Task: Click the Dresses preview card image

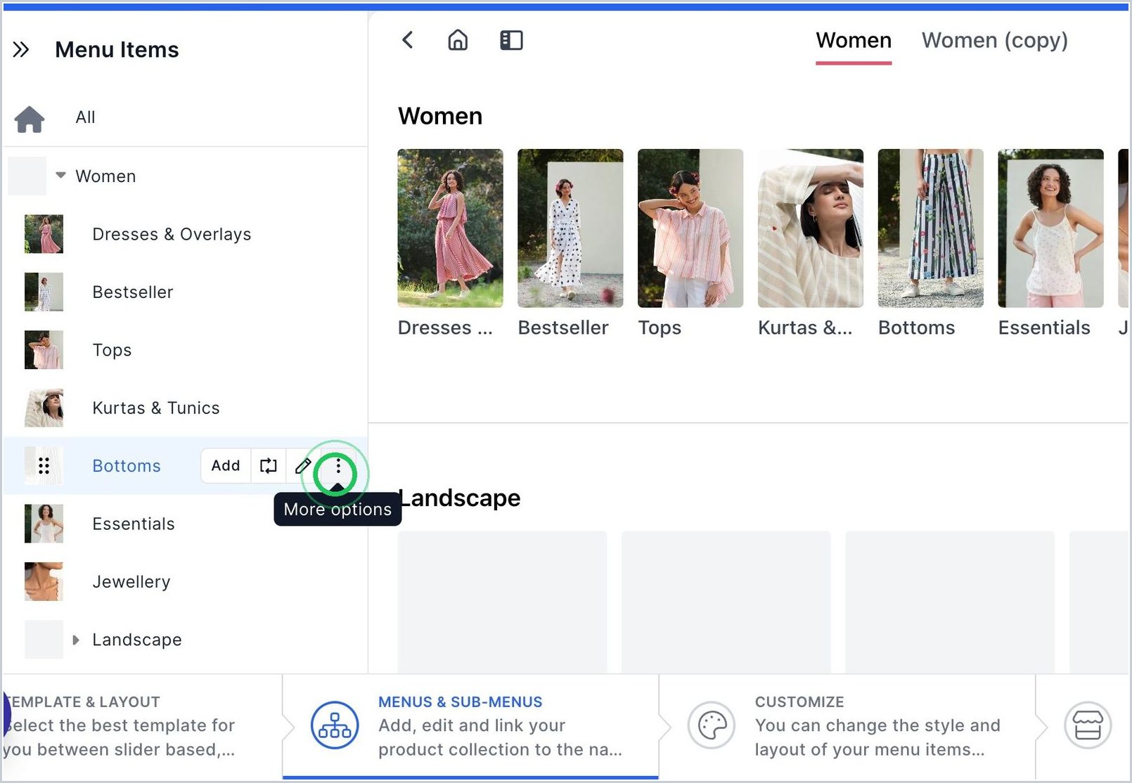Action: (x=450, y=228)
